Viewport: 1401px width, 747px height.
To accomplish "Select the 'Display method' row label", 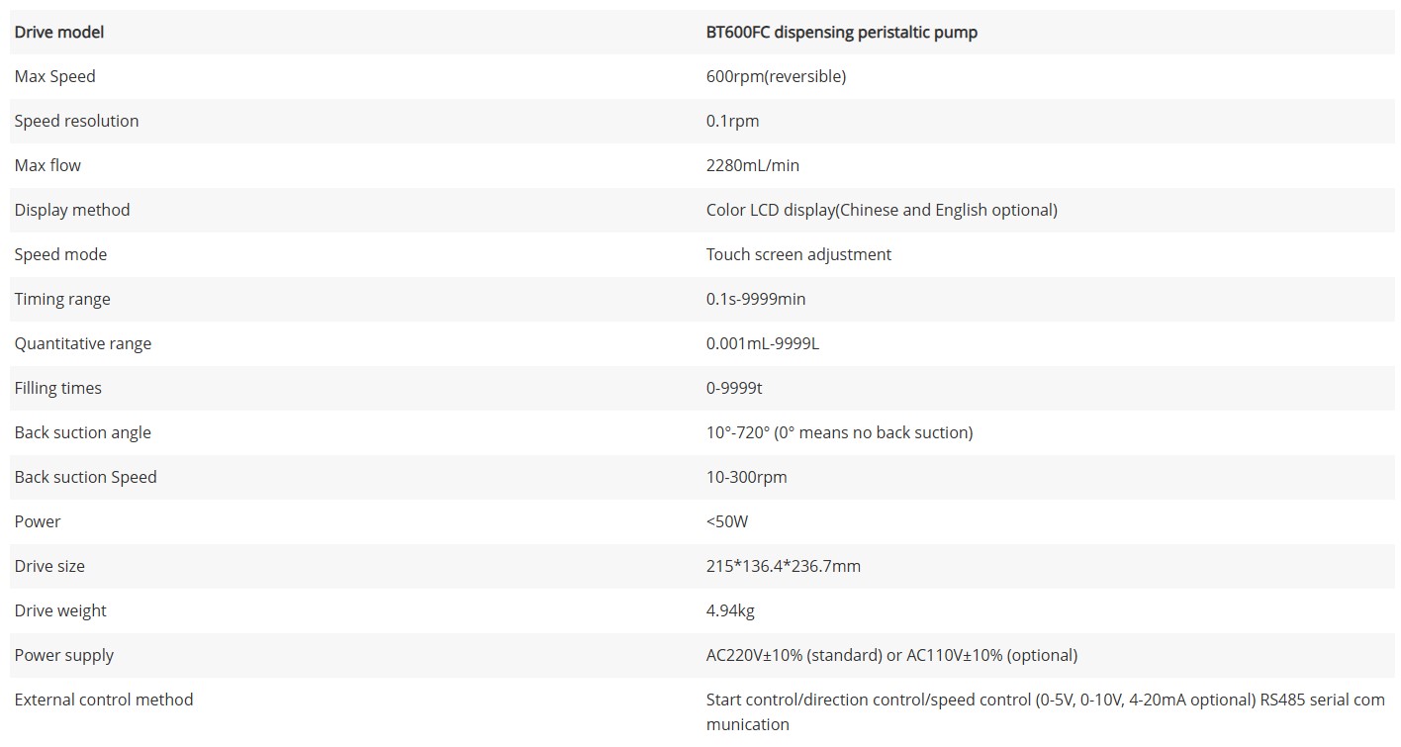I will pos(72,211).
